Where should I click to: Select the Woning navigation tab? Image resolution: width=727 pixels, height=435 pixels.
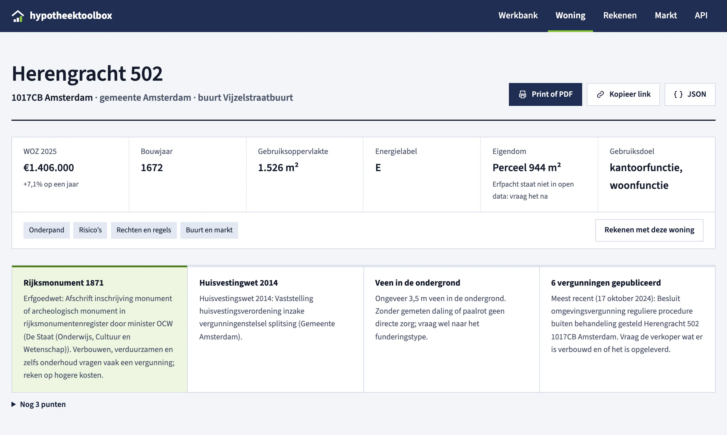(570, 15)
